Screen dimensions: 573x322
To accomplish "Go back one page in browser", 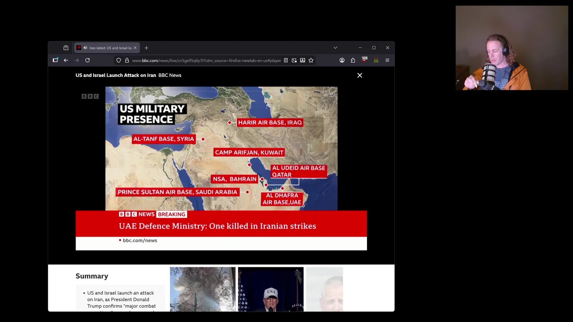I will coord(66,60).
